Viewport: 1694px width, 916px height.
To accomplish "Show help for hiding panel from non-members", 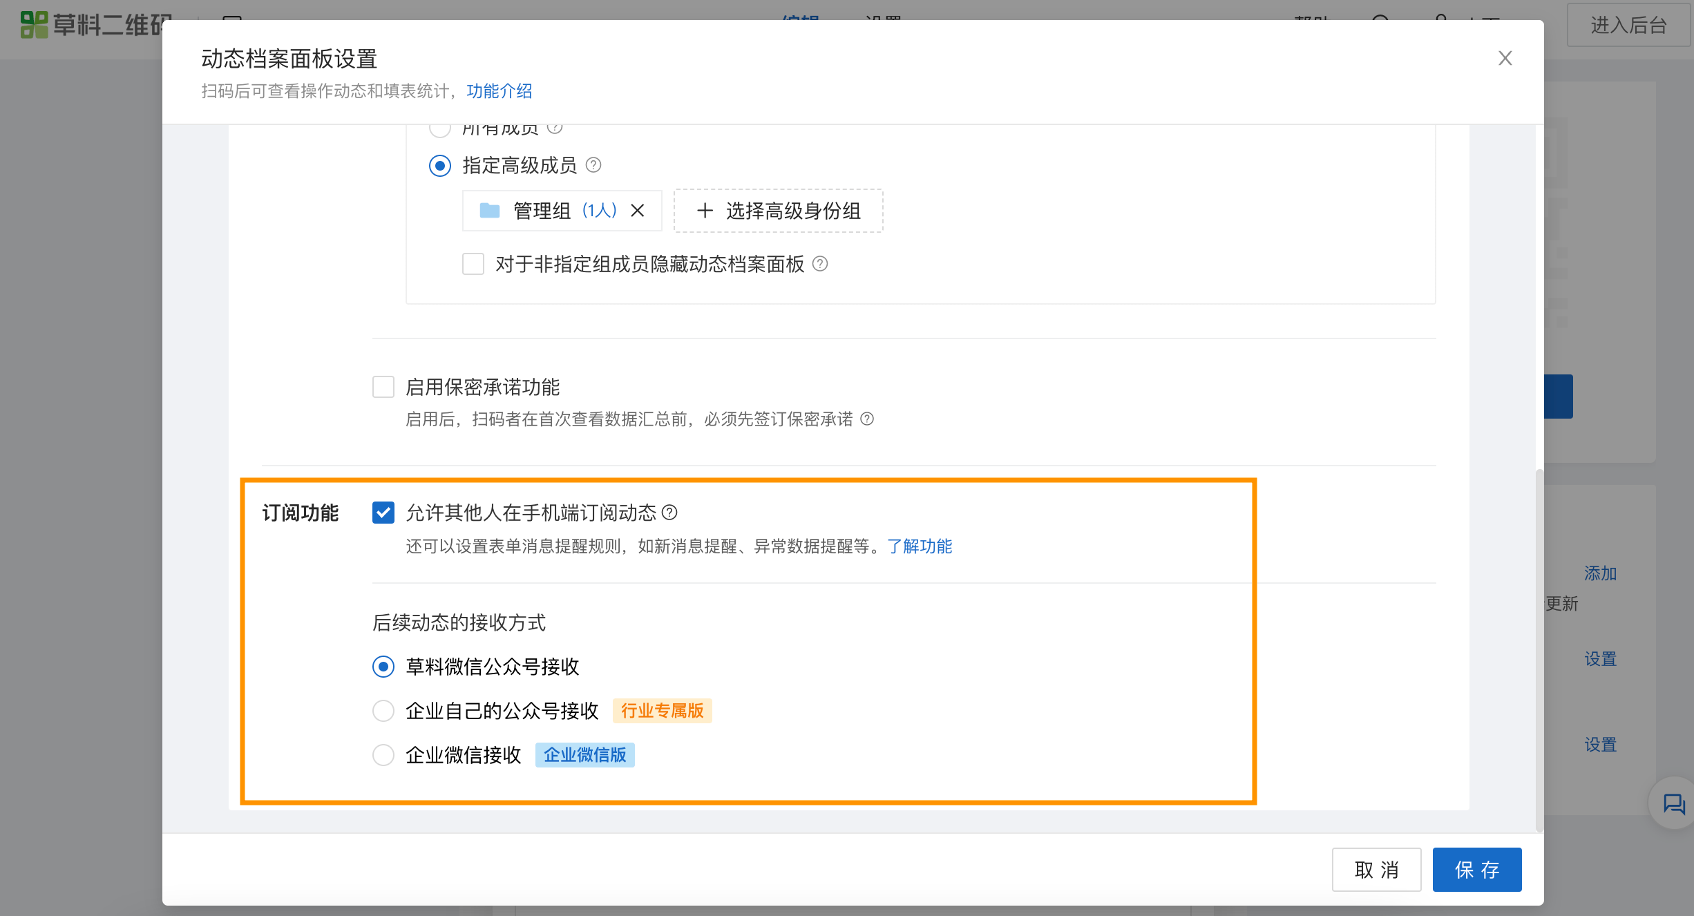I will pyautogui.click(x=820, y=264).
